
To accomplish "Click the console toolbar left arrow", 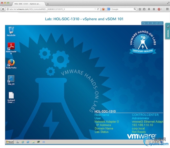I will point(148,23).
